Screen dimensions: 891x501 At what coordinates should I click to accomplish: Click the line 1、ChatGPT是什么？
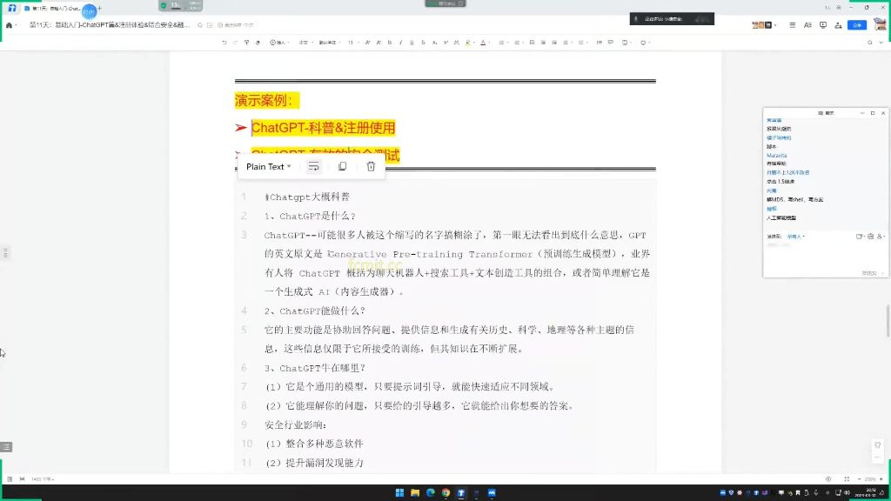310,216
